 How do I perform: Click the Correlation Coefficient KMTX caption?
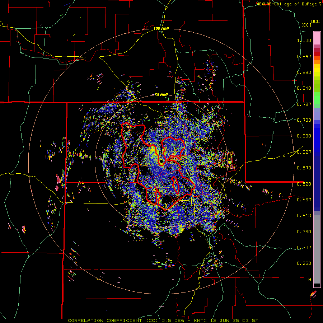[163, 320]
